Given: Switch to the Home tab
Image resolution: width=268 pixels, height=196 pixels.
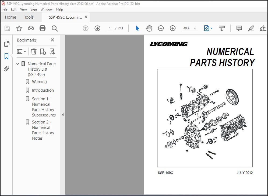Looking at the screenshot, I should (x=10, y=17).
